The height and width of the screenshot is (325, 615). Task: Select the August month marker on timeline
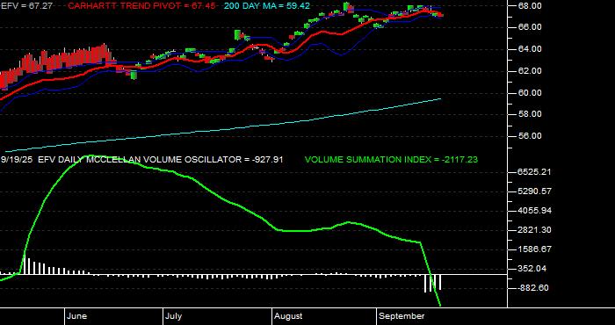[x=288, y=316]
